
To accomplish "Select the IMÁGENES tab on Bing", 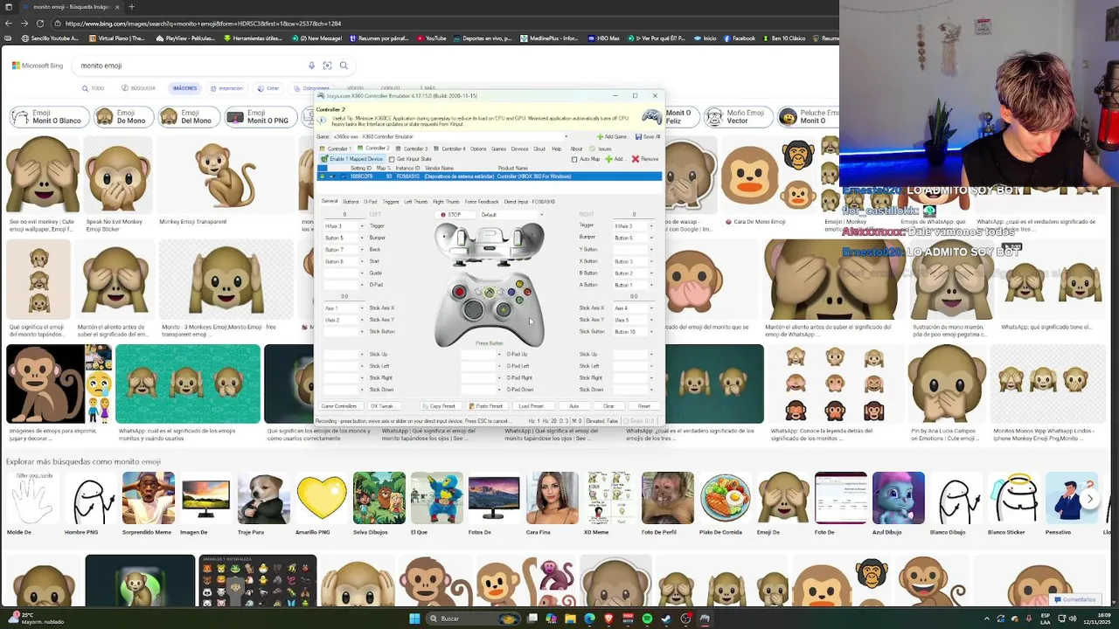I will [184, 88].
